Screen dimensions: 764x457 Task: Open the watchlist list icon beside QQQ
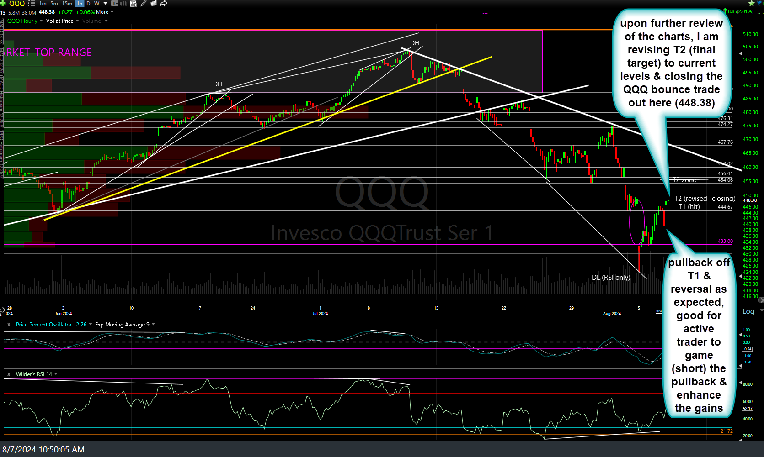coord(32,3)
